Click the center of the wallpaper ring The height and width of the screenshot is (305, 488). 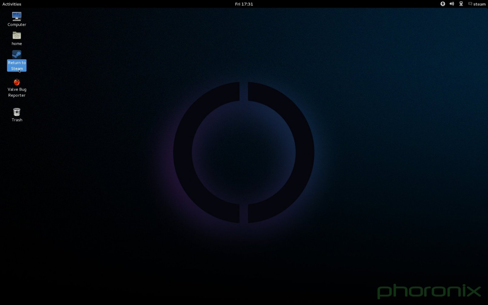pyautogui.click(x=244, y=152)
